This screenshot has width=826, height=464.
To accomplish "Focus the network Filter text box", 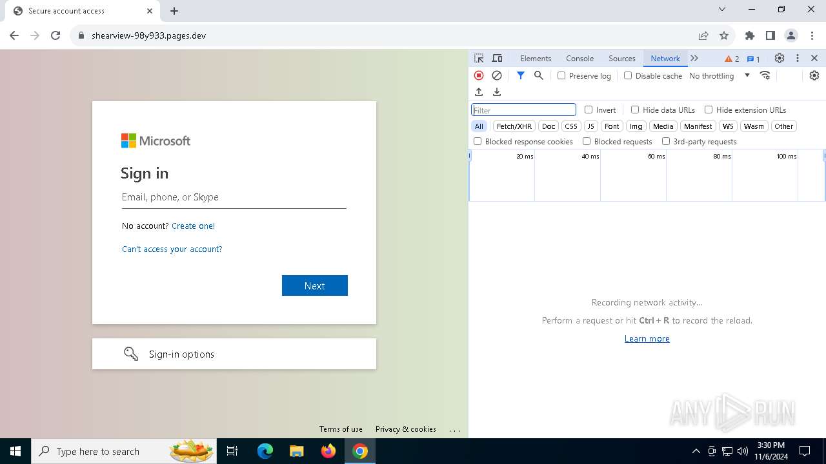I will tap(523, 110).
